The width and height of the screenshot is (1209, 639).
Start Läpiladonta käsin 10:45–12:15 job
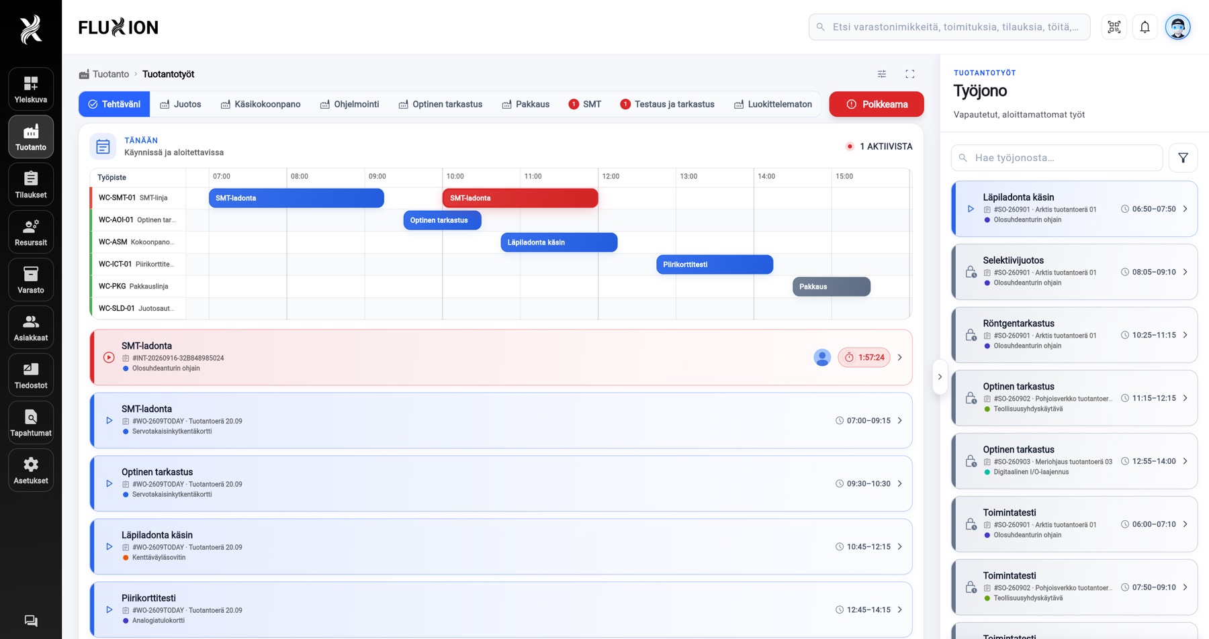click(x=109, y=547)
